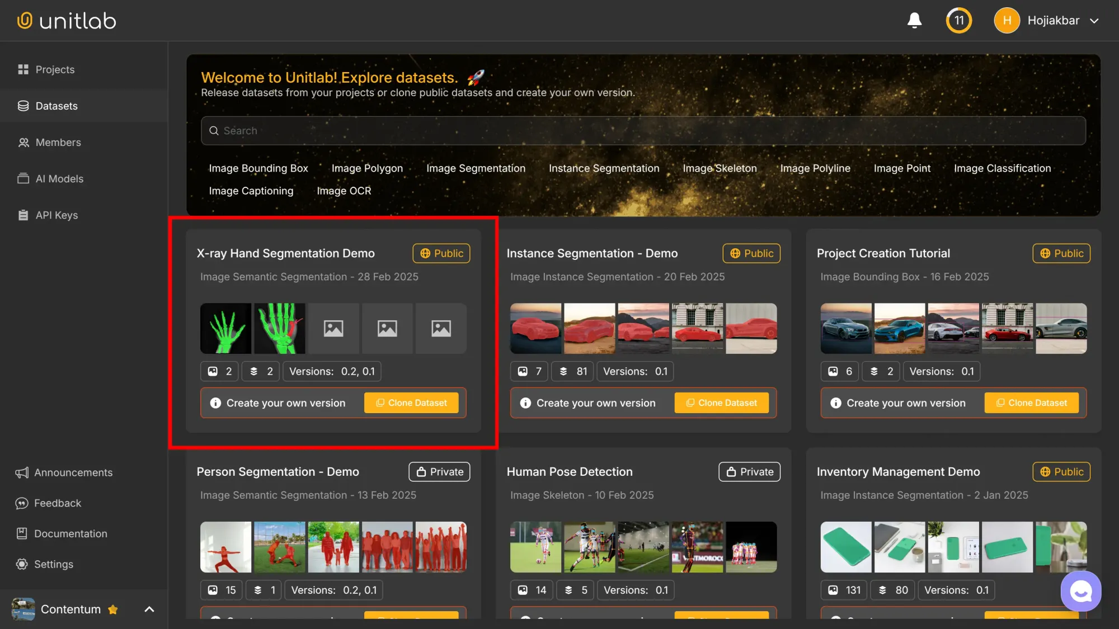Screen dimensions: 1119x629
Task: Click the notification bell icon
Action: pos(914,21)
